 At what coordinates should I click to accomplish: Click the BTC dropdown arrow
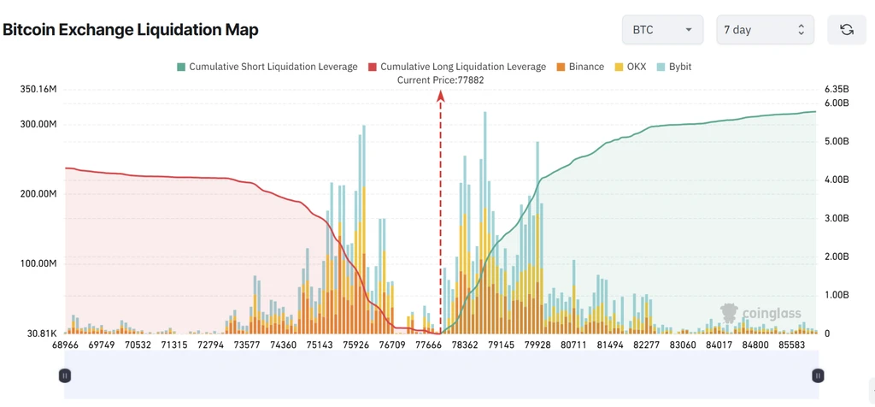tap(689, 30)
